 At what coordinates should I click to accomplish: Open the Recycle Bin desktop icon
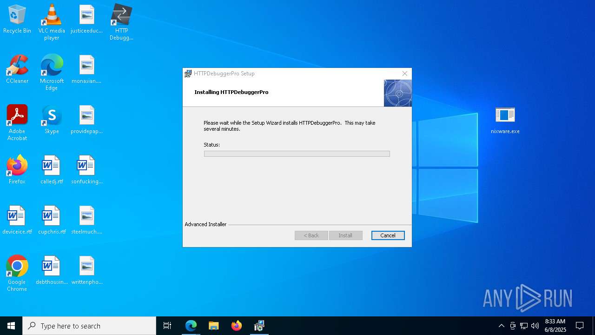[17, 20]
